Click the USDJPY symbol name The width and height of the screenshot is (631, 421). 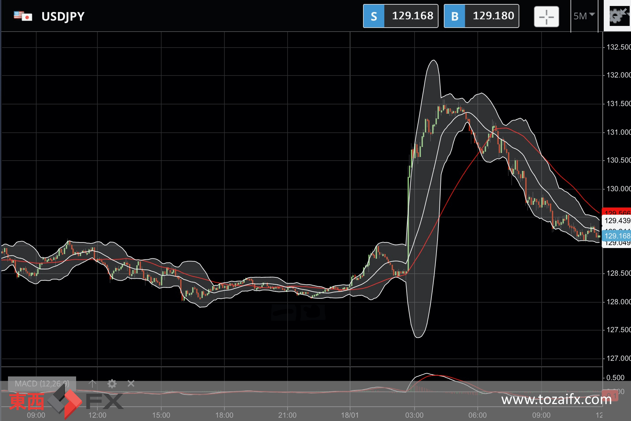tap(63, 16)
